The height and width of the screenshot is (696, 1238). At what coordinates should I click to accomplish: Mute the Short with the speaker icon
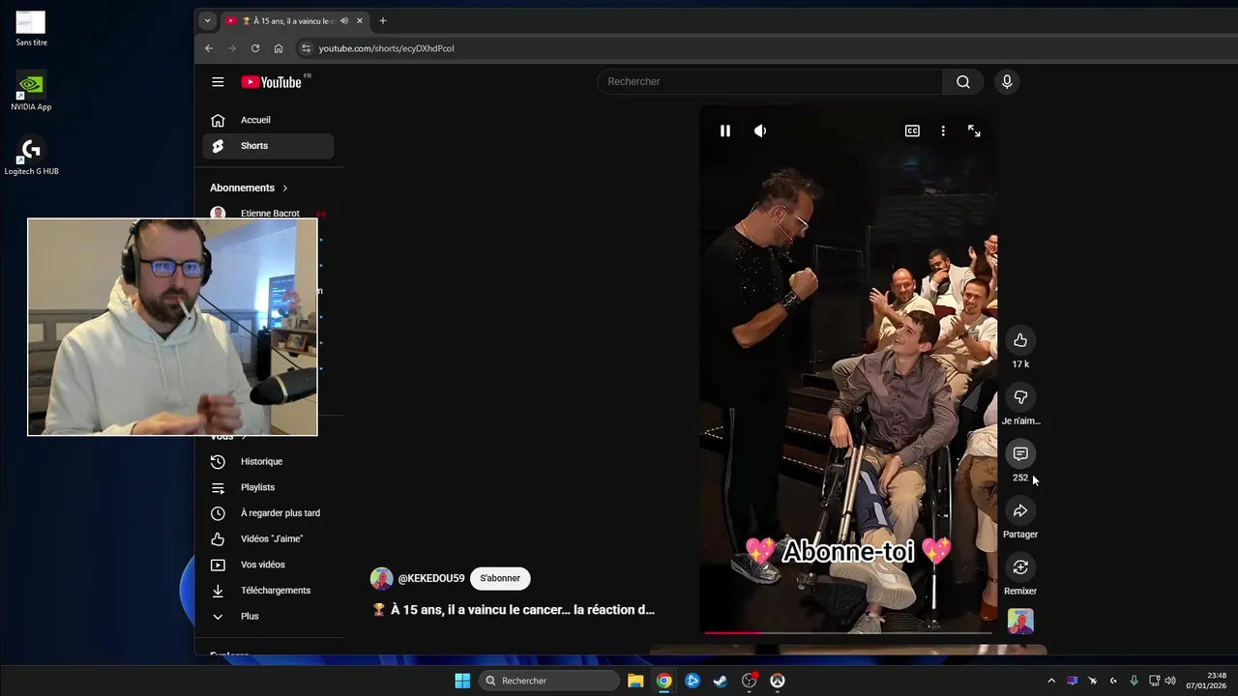click(x=760, y=130)
